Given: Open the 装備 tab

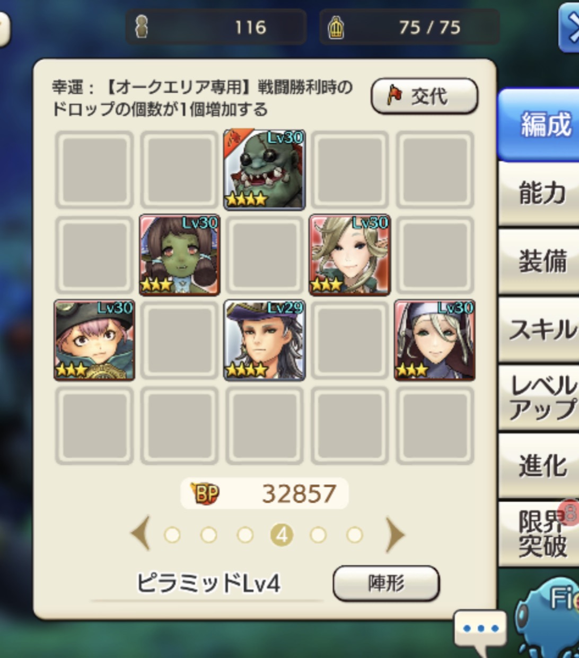Looking at the screenshot, I should 540,262.
